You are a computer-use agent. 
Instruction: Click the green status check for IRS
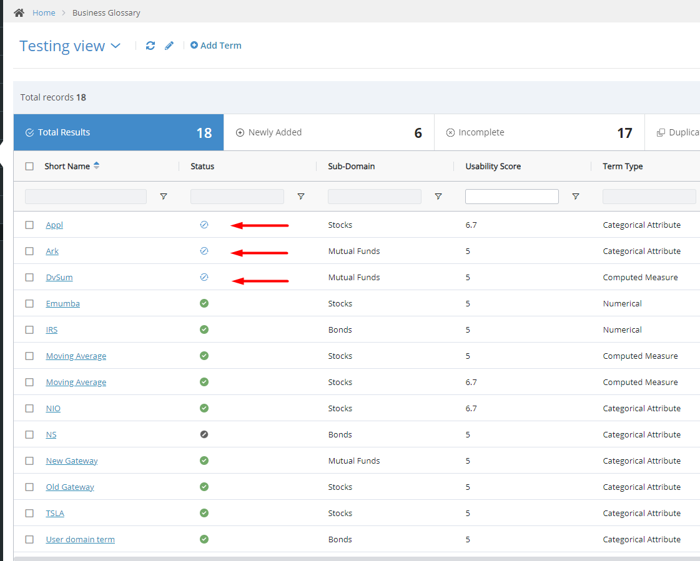coord(204,329)
